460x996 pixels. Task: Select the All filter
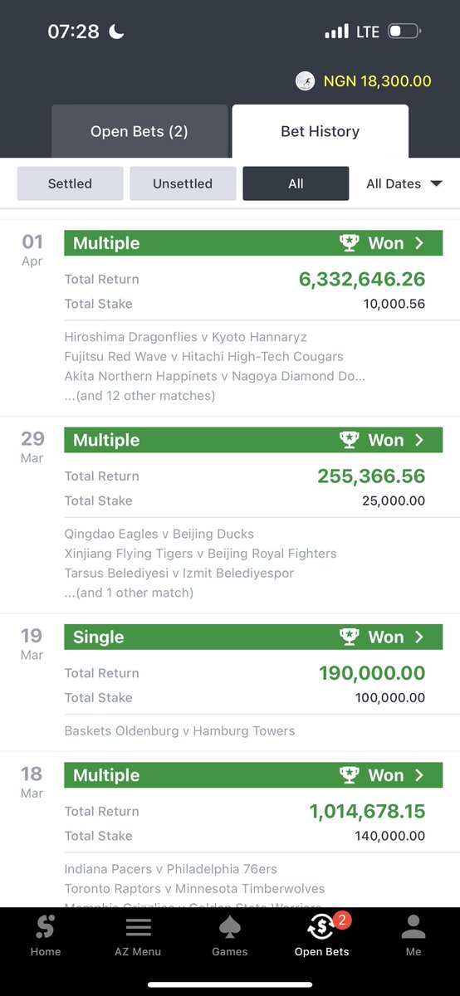click(x=296, y=183)
